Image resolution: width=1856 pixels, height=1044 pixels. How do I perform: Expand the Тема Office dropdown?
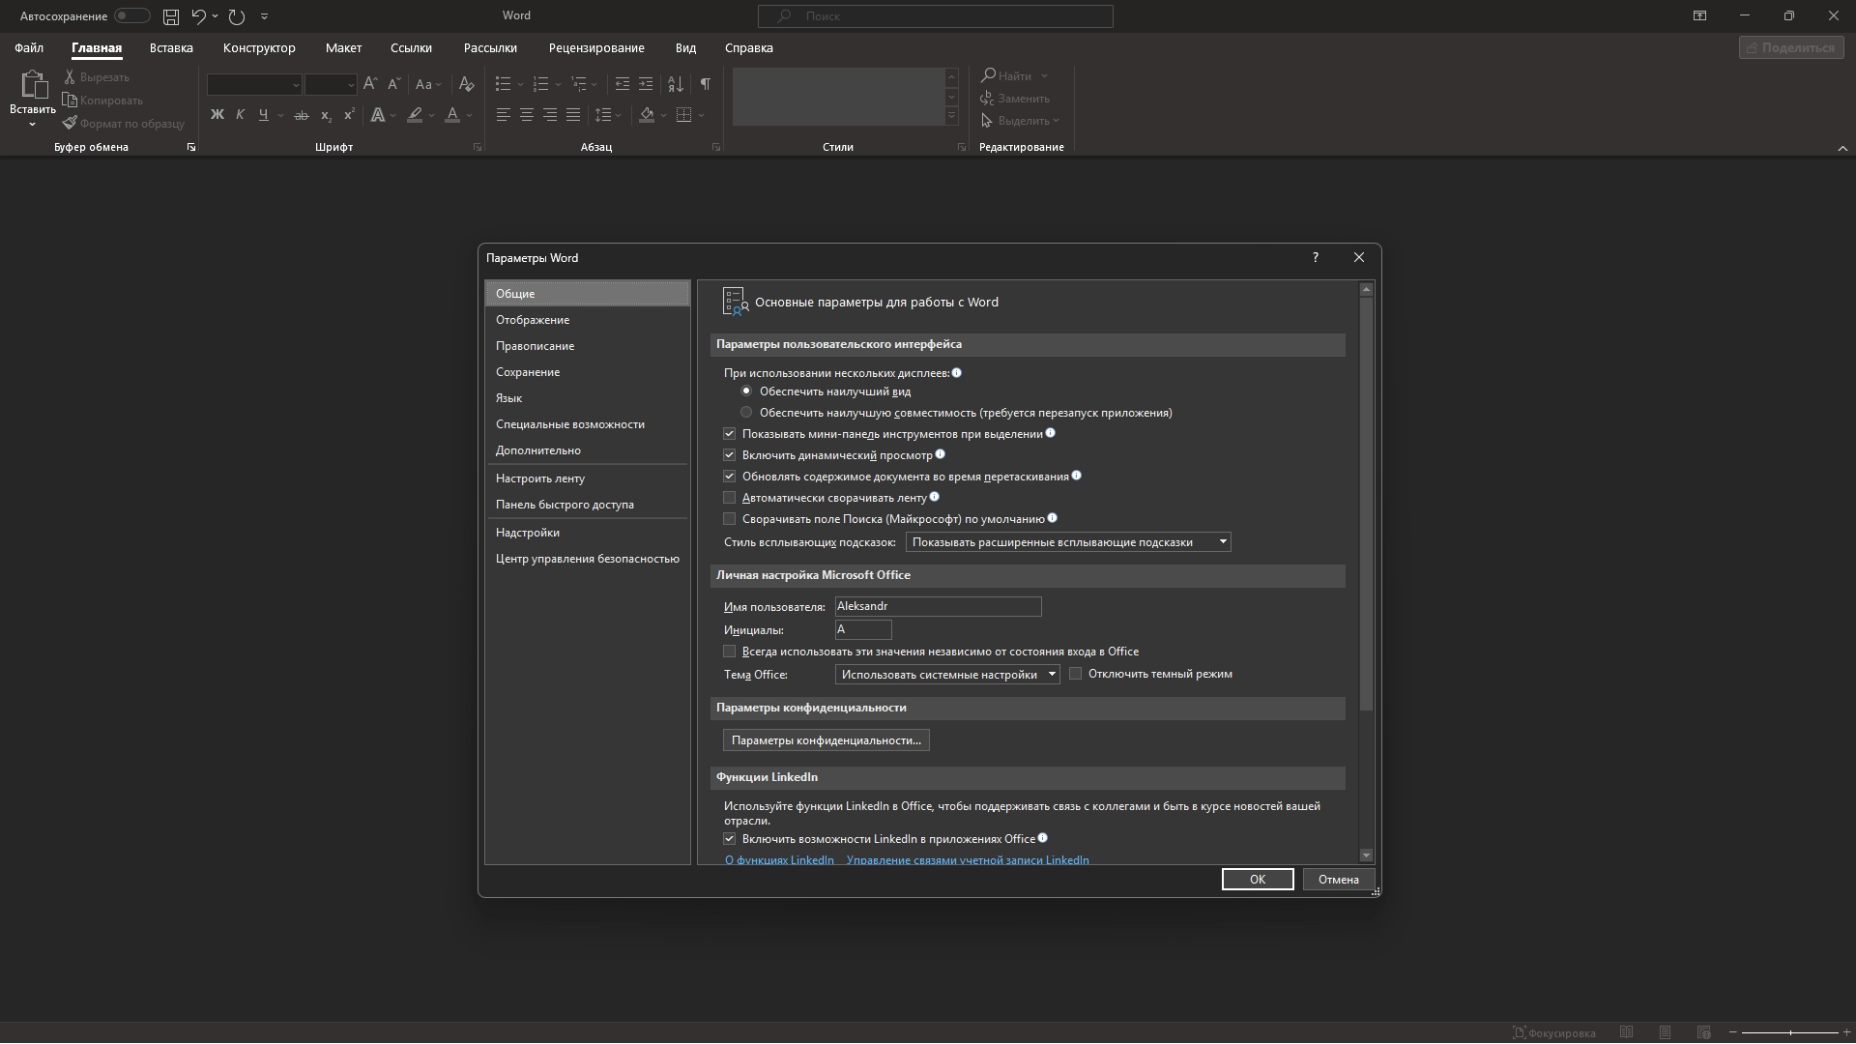(946, 675)
